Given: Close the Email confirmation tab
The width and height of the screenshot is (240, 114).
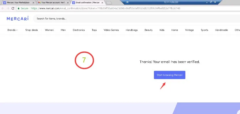Looking at the screenshot, I should point(102,3).
